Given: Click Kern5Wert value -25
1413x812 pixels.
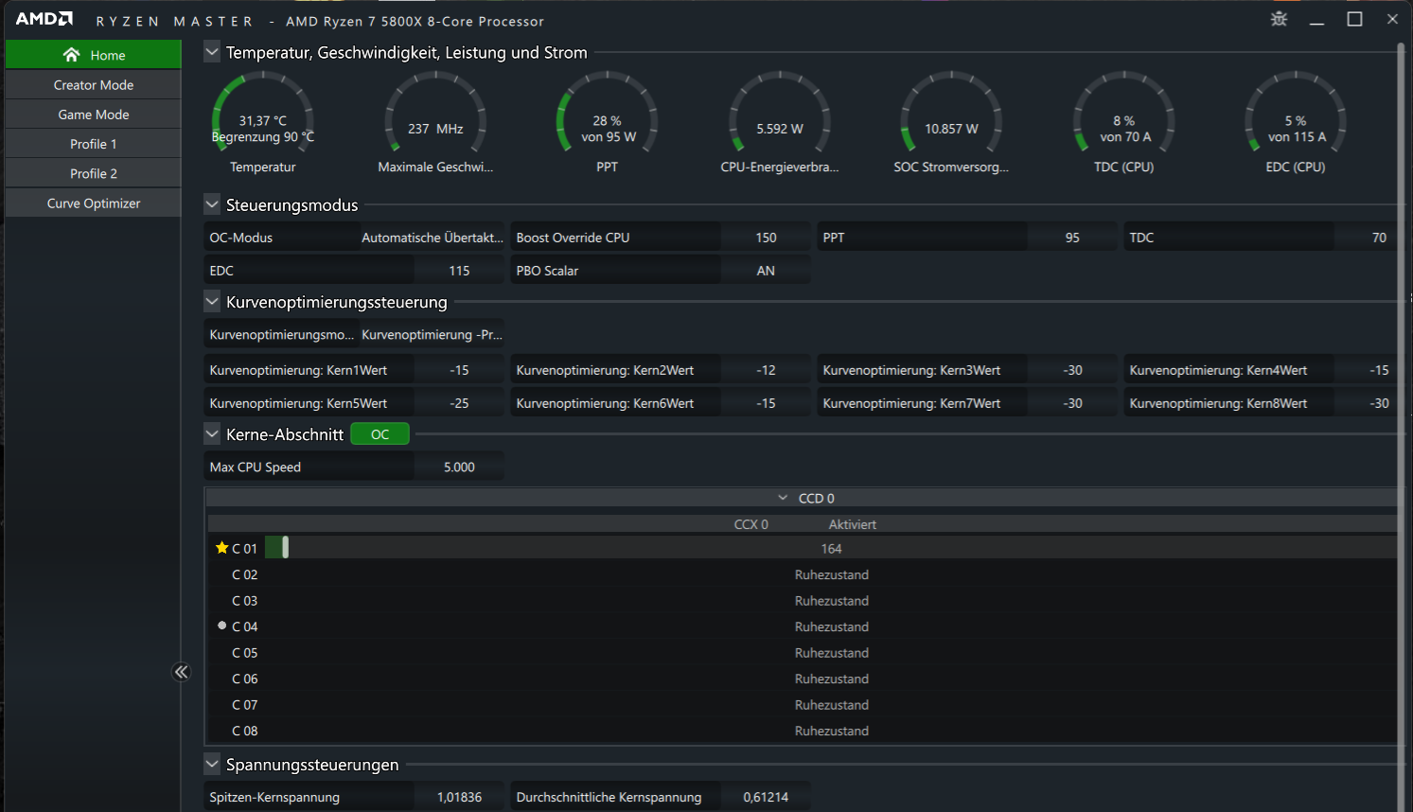Looking at the screenshot, I should click(x=459, y=403).
